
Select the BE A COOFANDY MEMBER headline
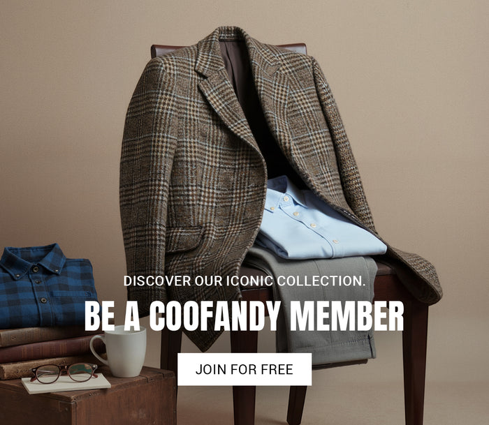pos(244,316)
